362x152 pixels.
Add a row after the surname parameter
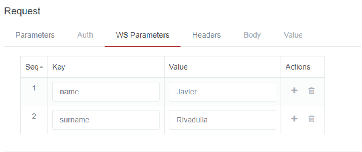pyautogui.click(x=294, y=118)
